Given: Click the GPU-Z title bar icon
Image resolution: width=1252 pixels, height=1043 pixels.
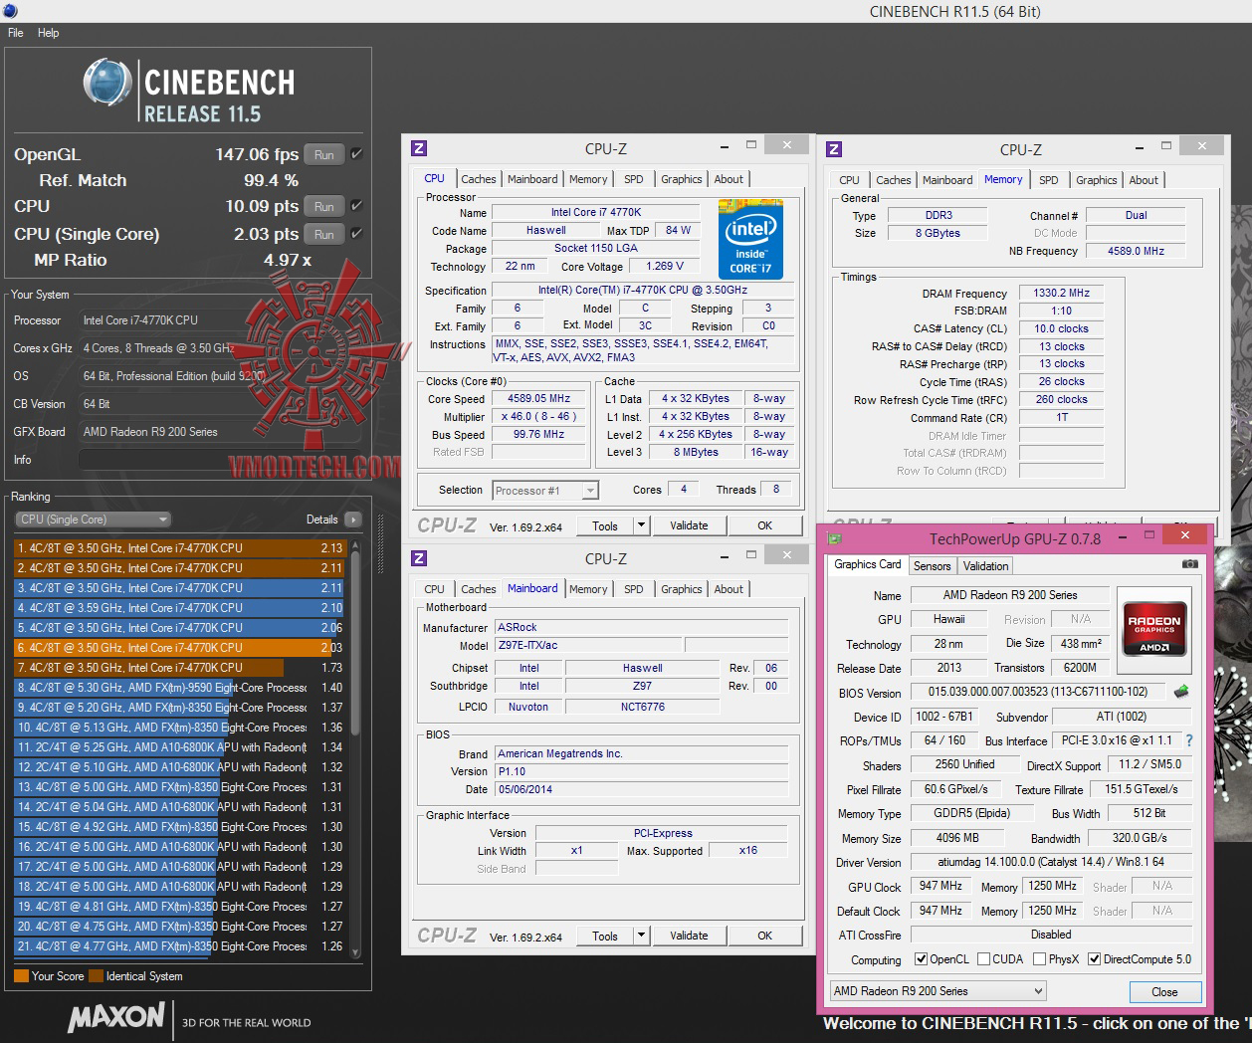Looking at the screenshot, I should (835, 538).
